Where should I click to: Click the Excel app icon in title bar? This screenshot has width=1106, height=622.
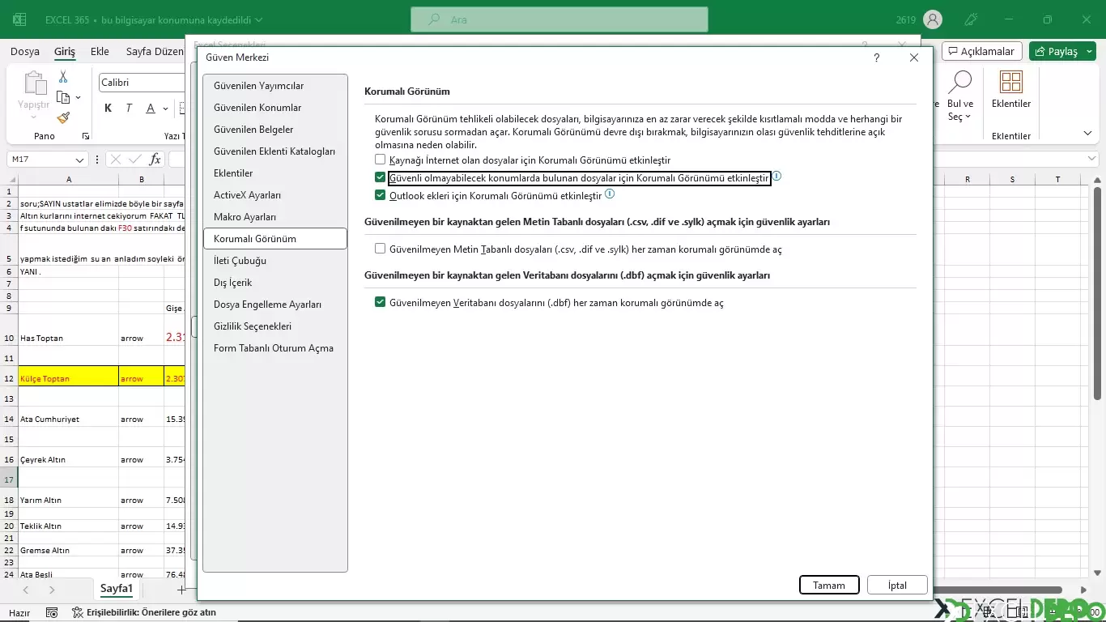pos(19,19)
